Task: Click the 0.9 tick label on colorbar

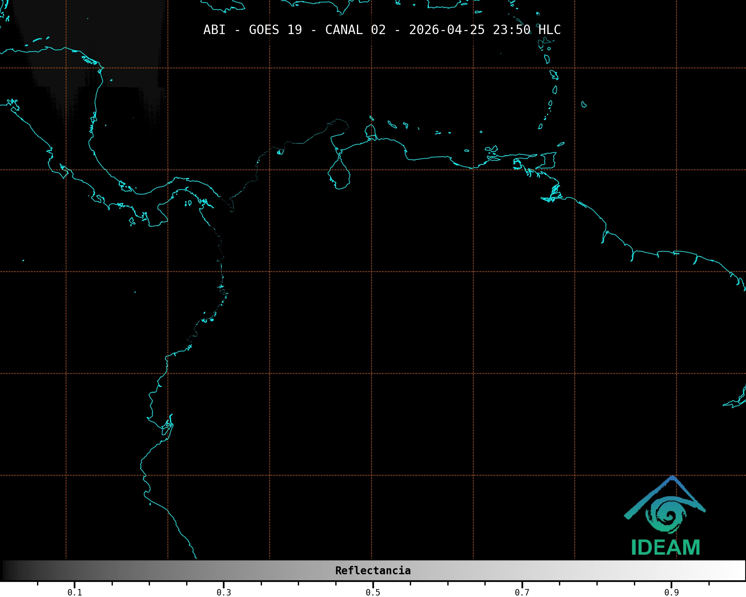Action: coord(671,592)
